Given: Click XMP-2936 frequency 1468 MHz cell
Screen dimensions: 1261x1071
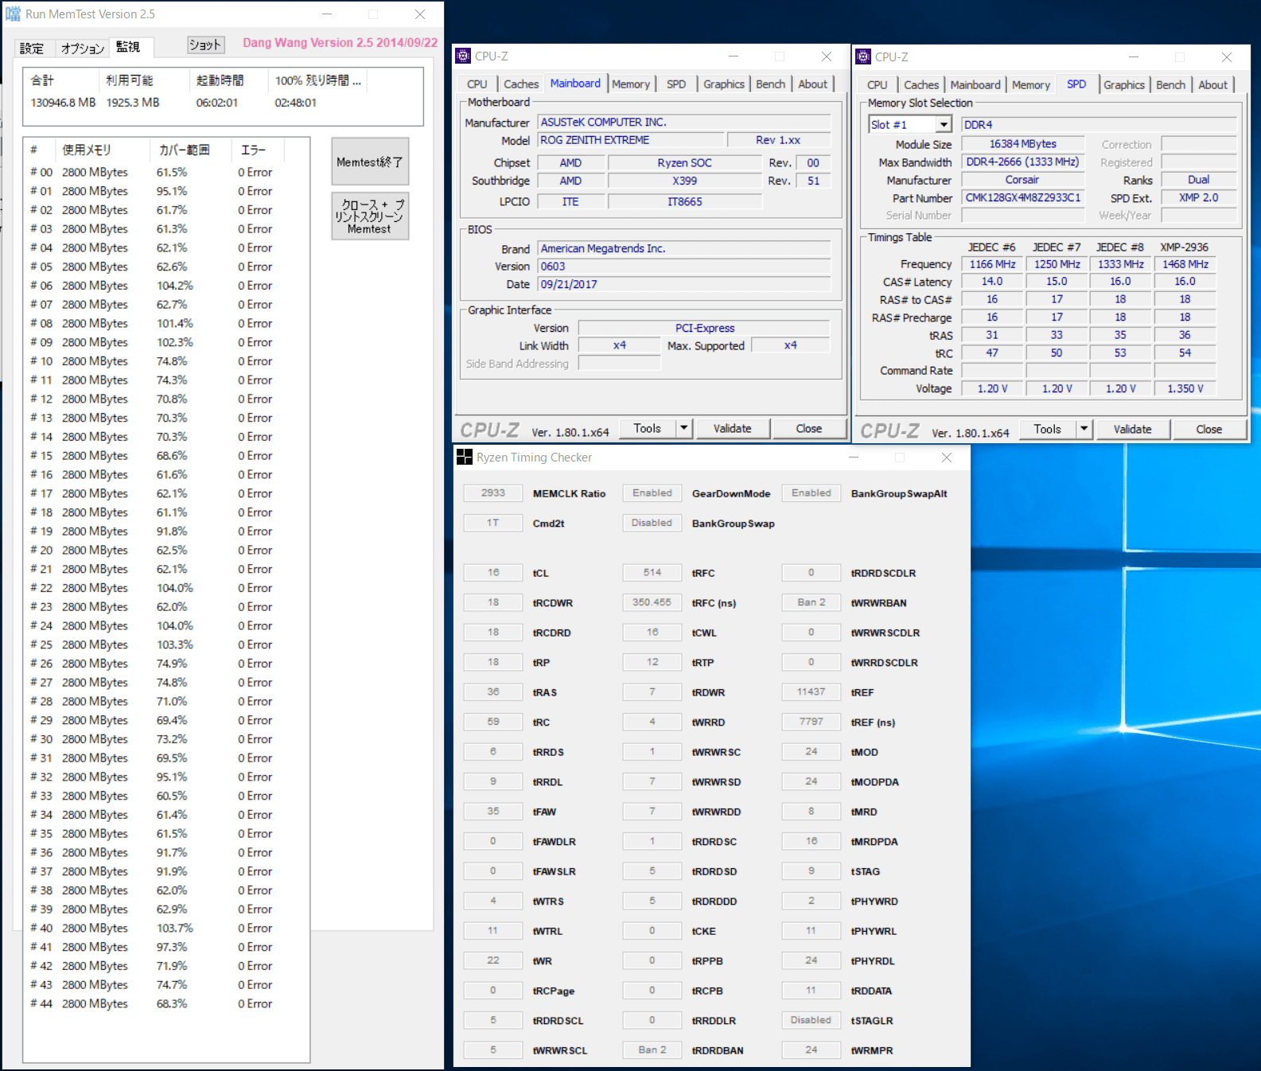Looking at the screenshot, I should [x=1185, y=263].
